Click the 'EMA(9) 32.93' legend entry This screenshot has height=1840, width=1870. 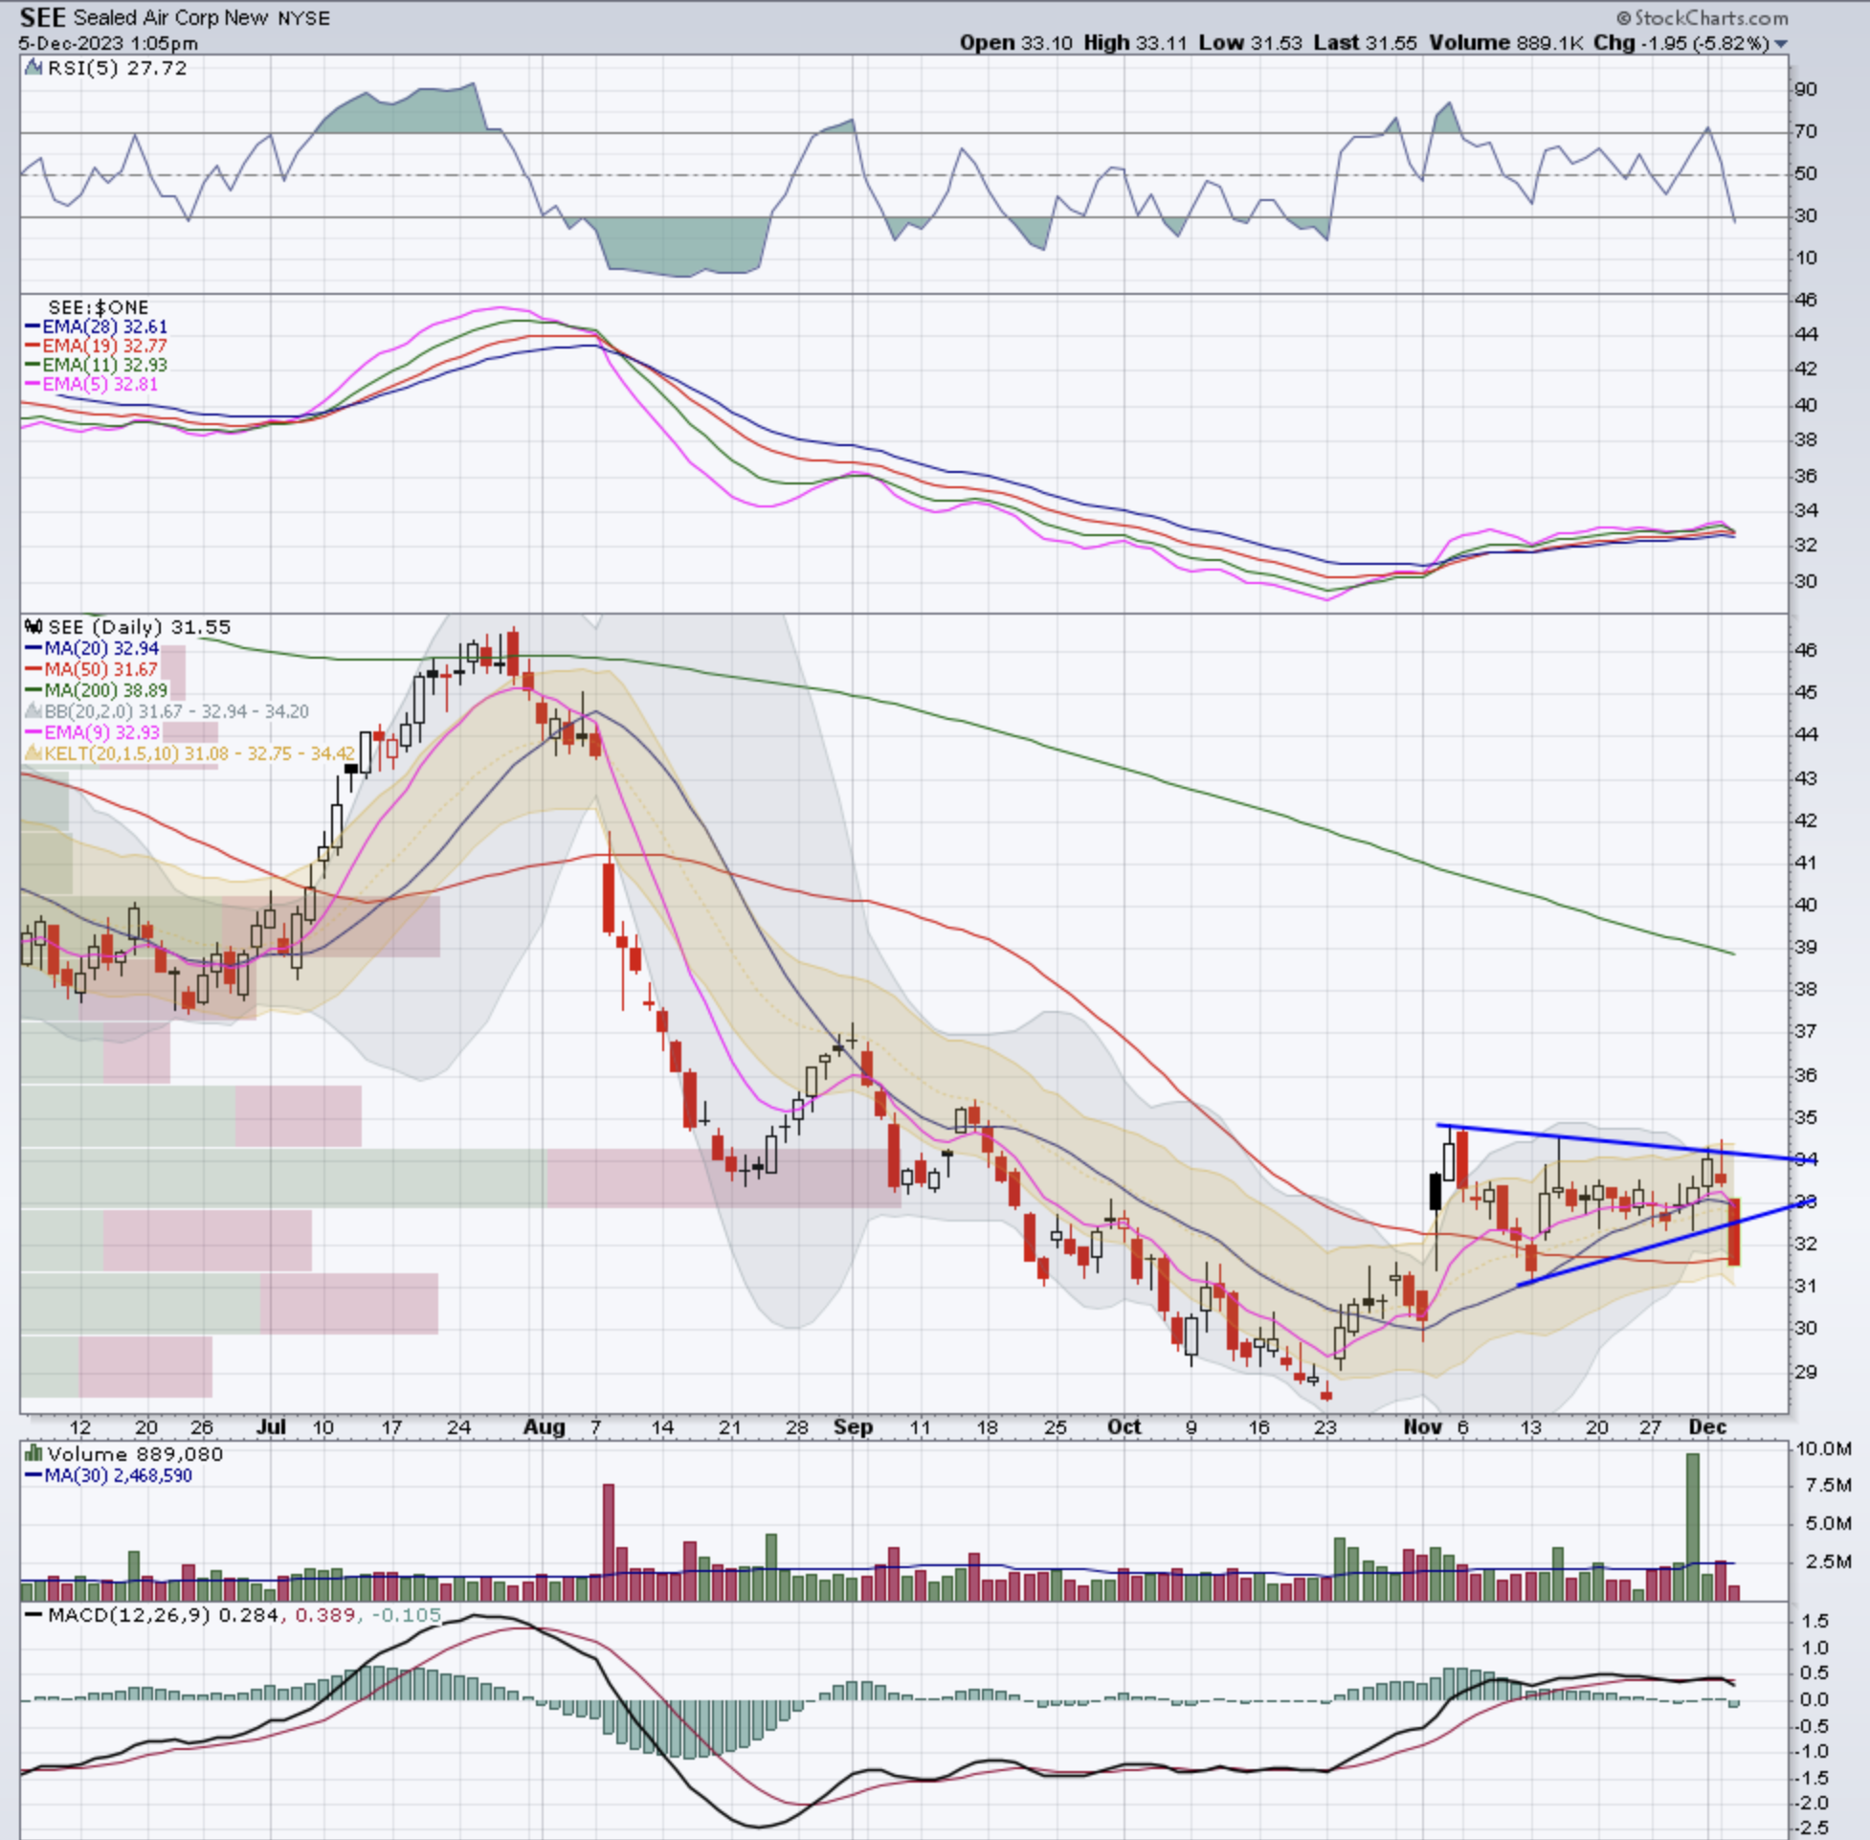[92, 732]
